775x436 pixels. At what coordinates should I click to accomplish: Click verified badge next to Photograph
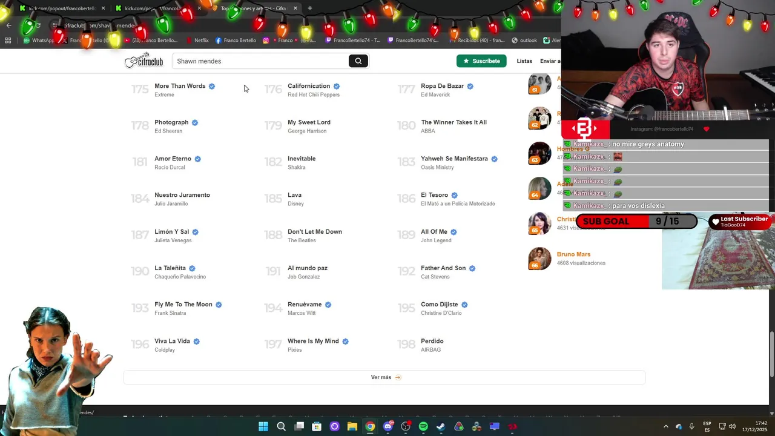tap(195, 122)
